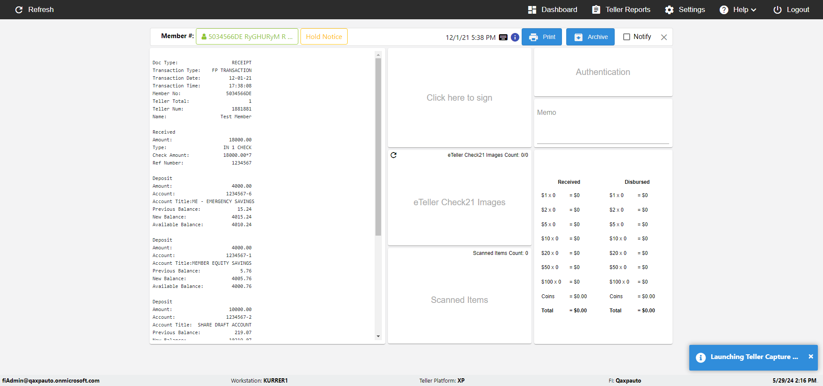This screenshot has width=823, height=386.
Task: Dismiss the Launching Teller Capture notification
Action: (x=811, y=356)
